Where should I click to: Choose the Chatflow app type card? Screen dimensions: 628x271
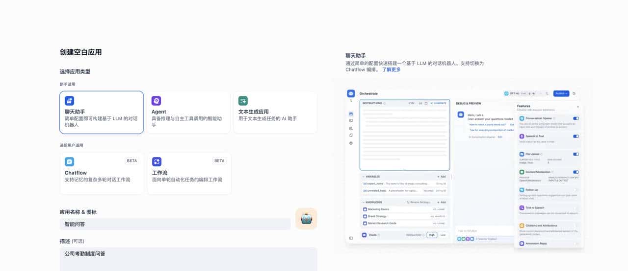pyautogui.click(x=102, y=173)
